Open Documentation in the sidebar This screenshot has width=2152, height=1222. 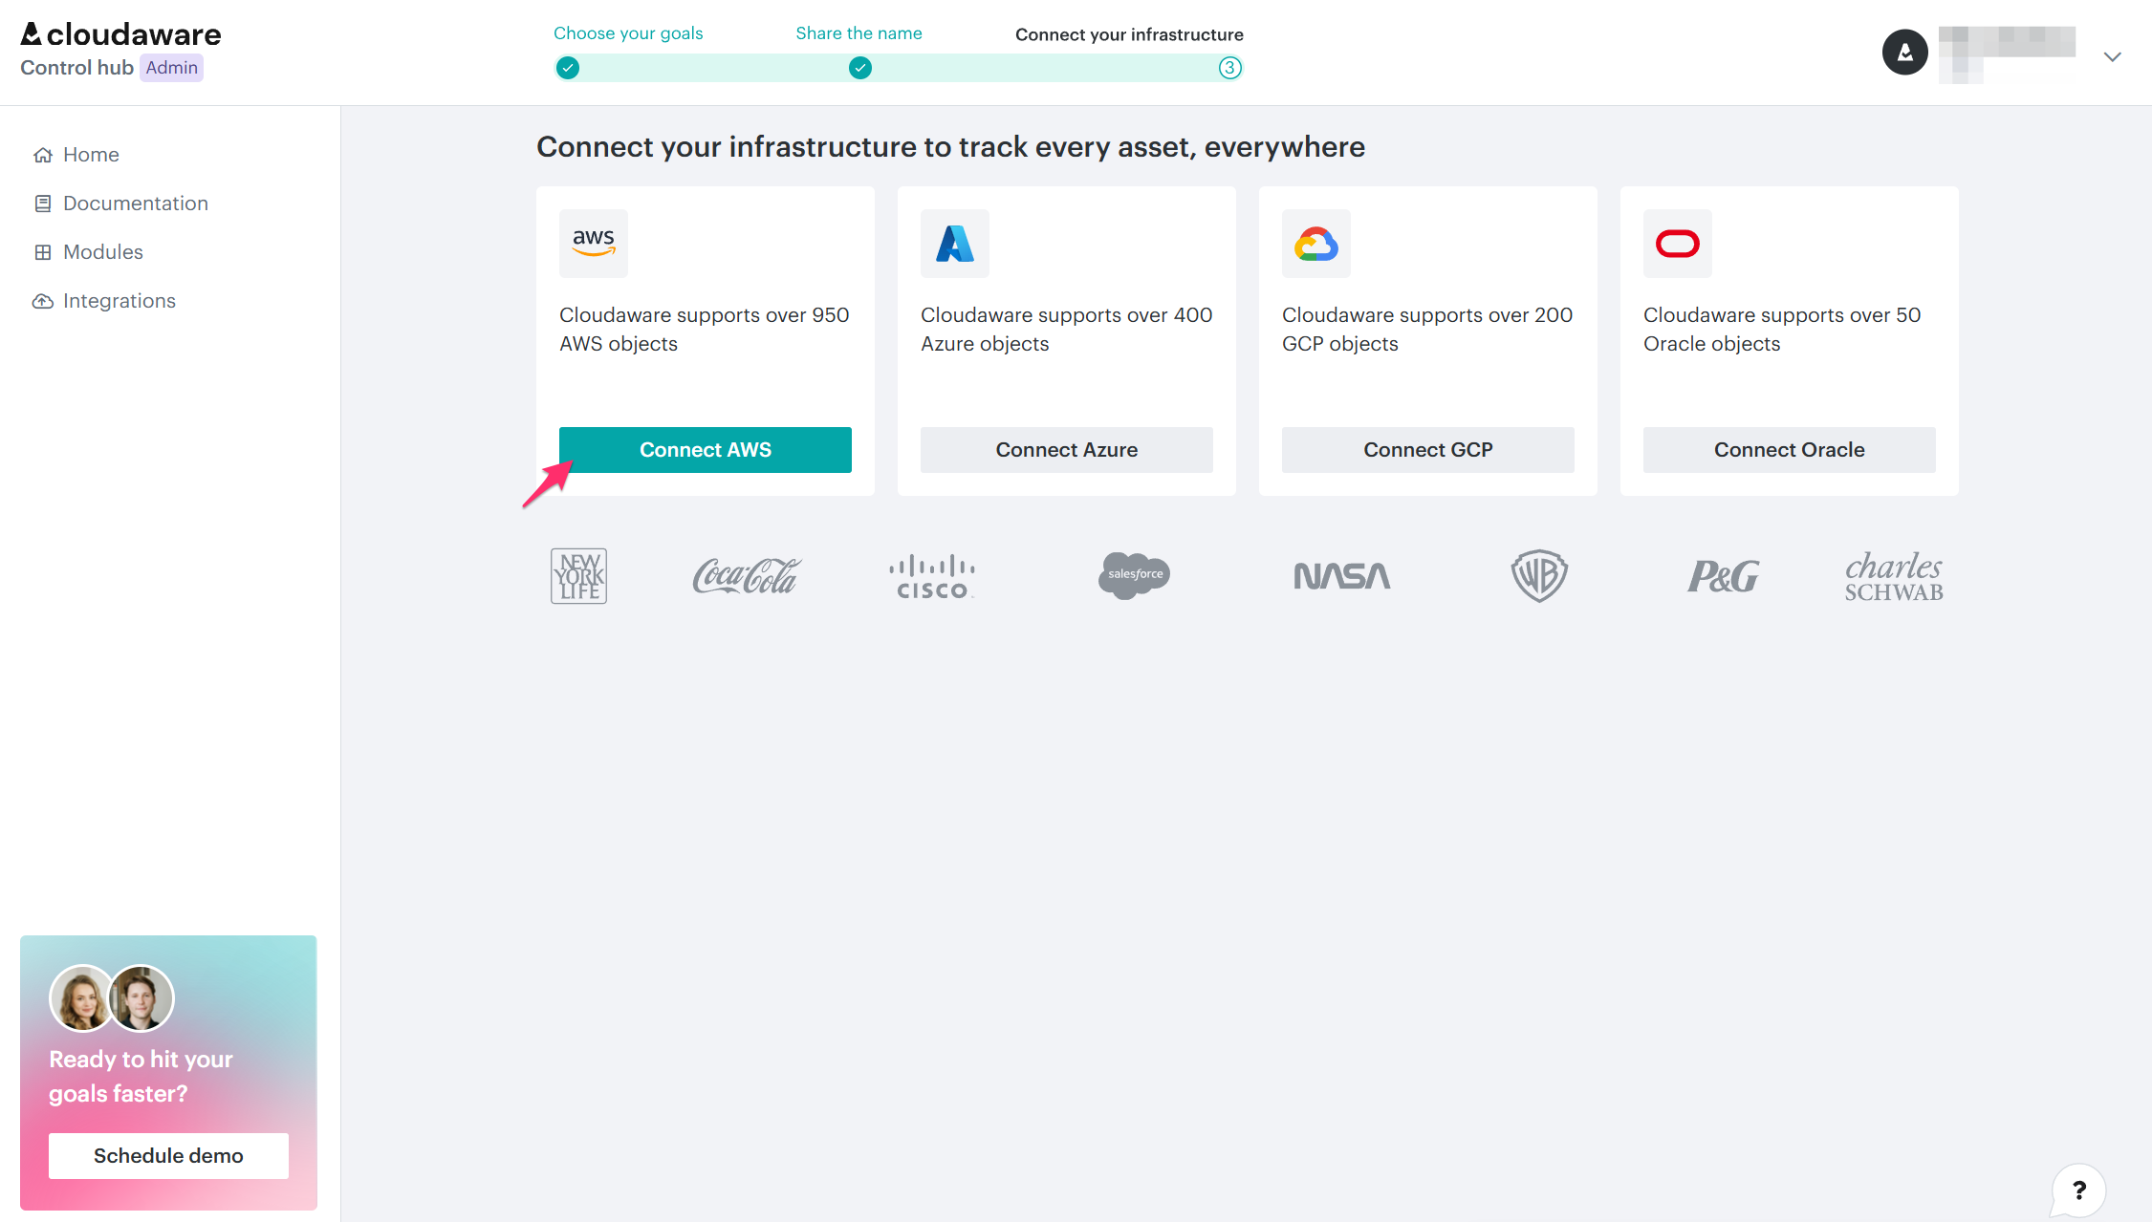(135, 203)
